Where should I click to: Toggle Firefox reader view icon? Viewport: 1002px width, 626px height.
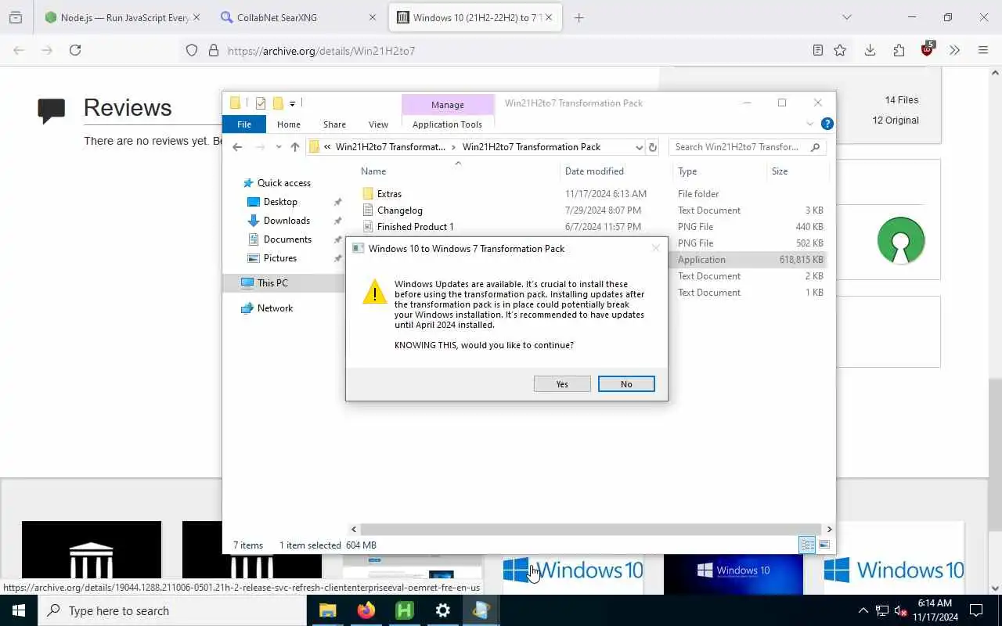[x=817, y=50]
